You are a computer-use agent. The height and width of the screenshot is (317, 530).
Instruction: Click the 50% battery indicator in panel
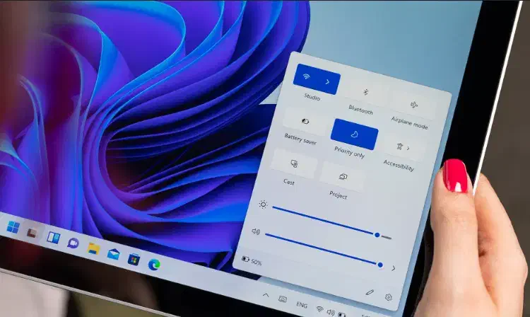252,261
